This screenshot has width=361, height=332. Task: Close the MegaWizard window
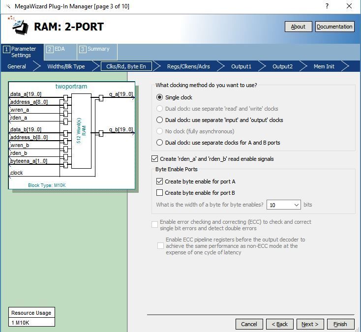(349, 6)
